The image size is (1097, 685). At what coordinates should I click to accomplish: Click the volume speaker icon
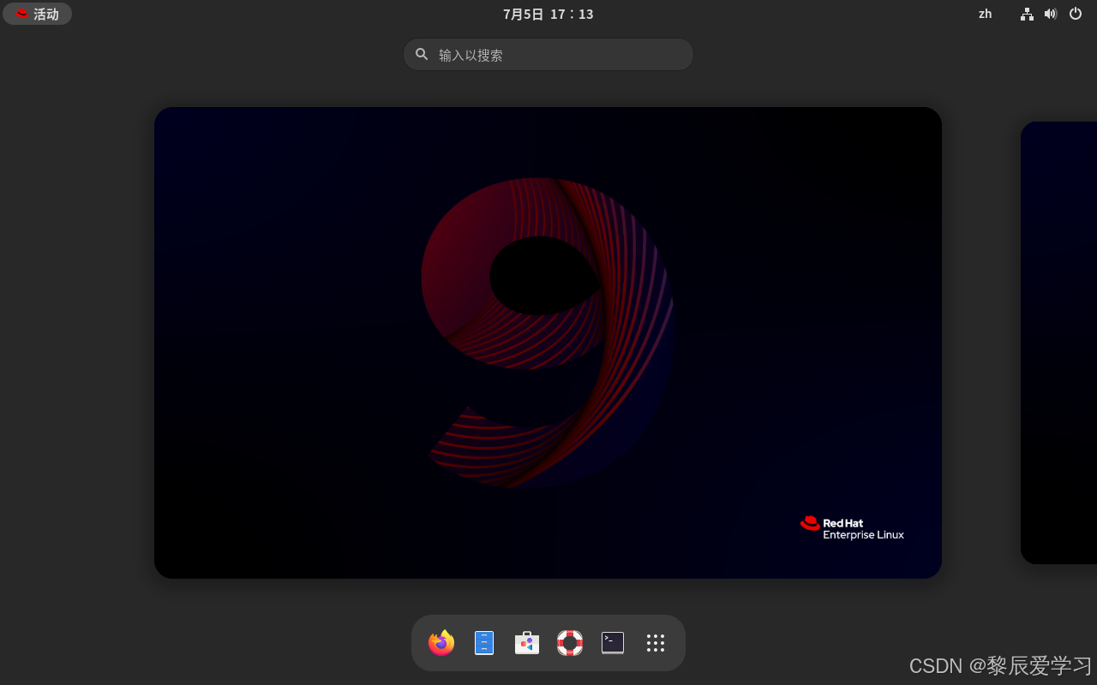pos(1051,14)
